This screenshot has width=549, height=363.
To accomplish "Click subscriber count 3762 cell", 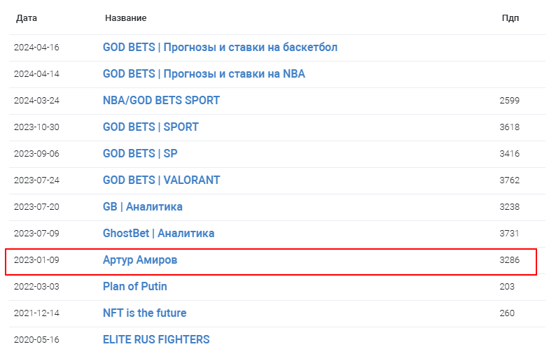I will 510,180.
